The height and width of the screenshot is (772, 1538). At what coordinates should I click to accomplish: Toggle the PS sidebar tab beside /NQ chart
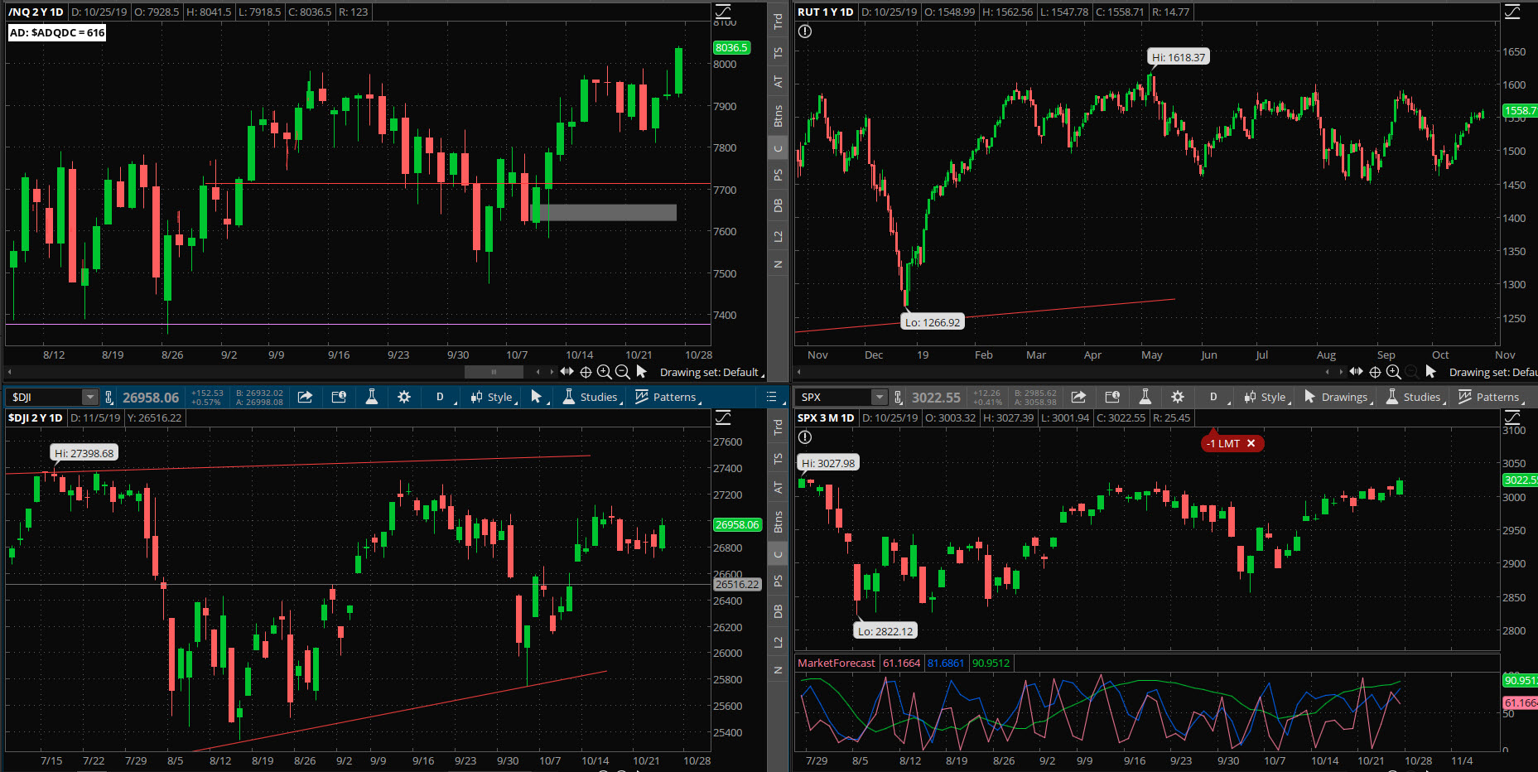point(778,175)
